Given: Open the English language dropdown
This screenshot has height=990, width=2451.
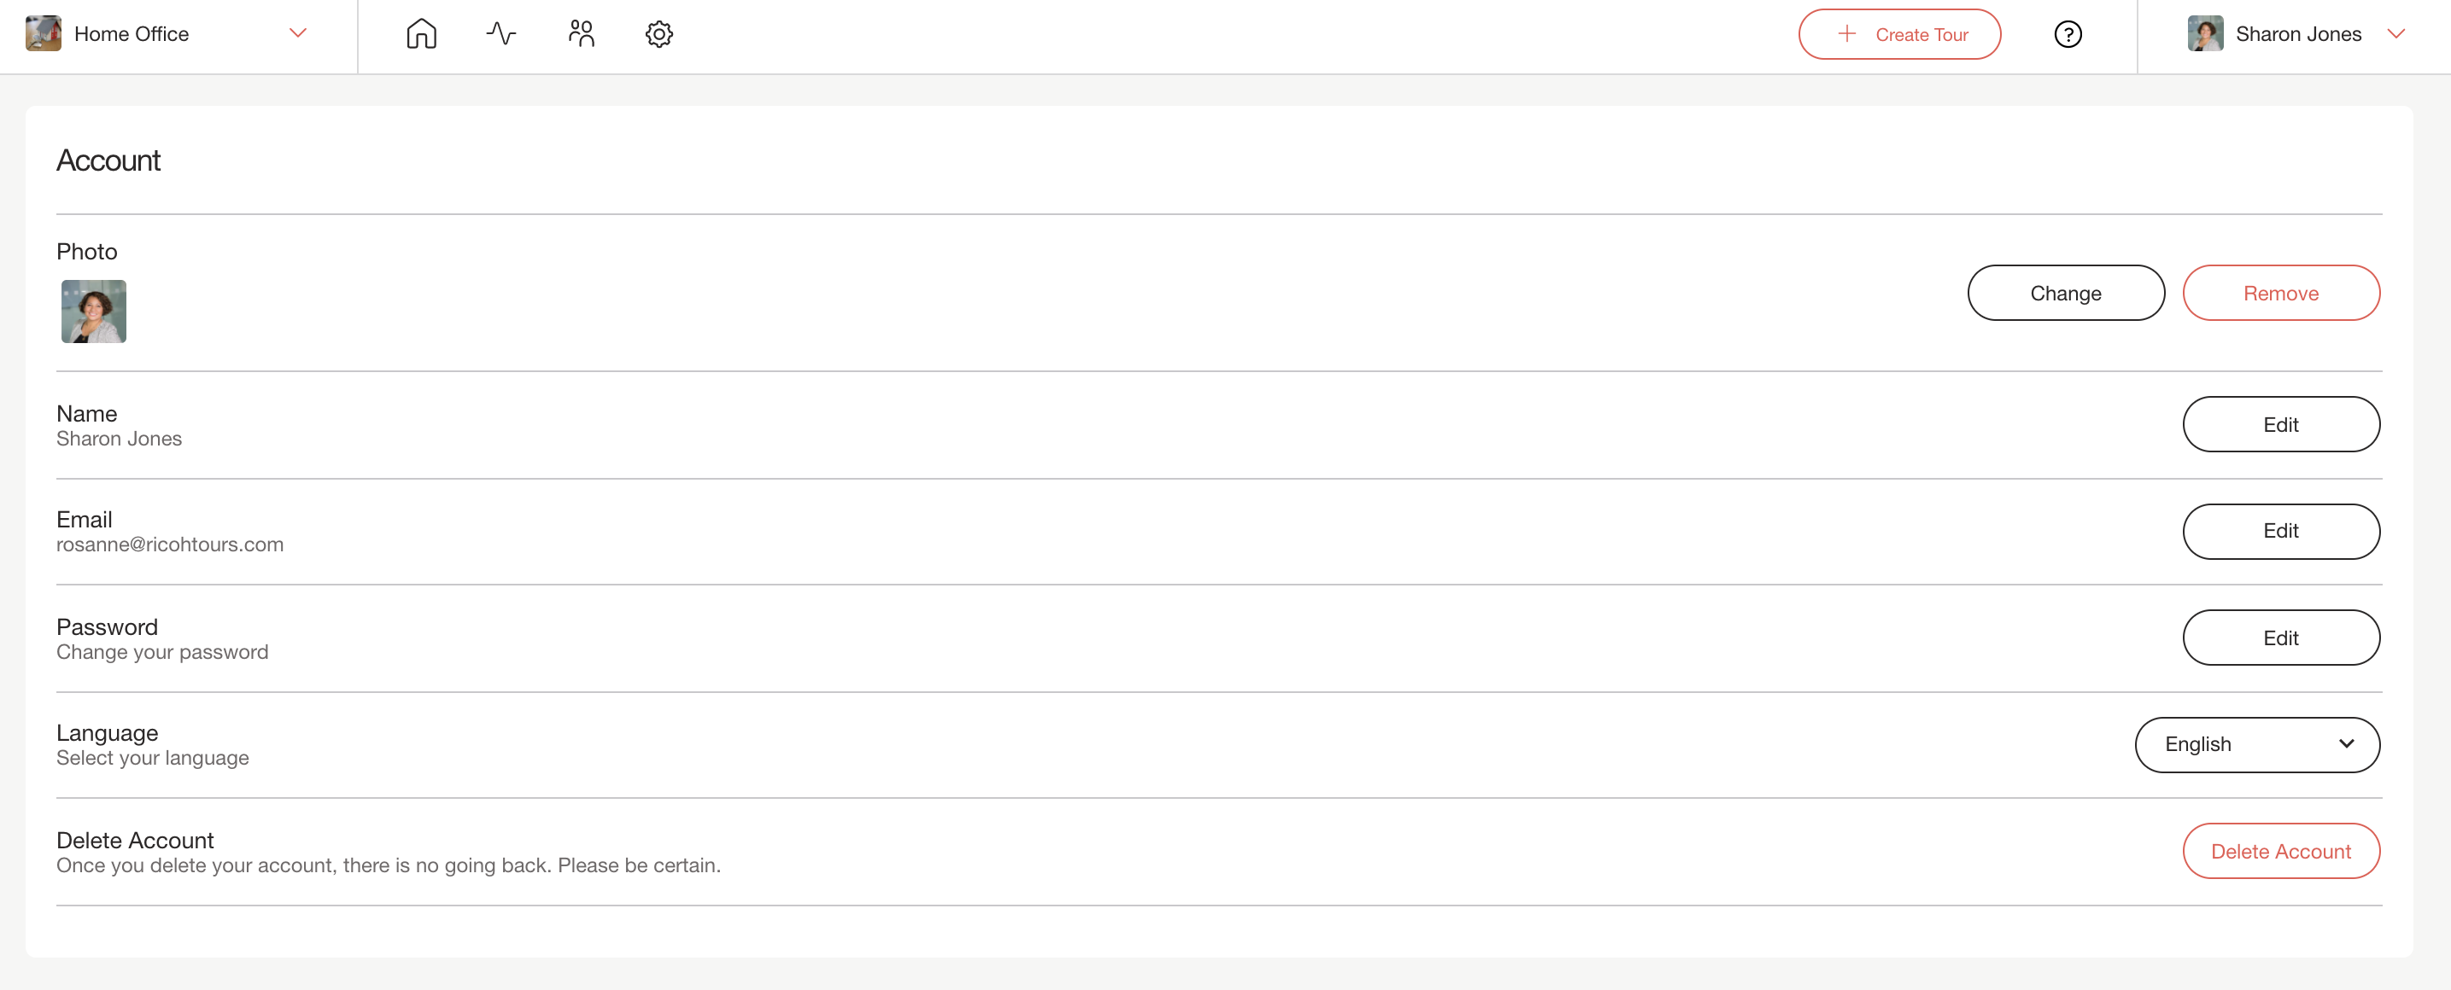Looking at the screenshot, I should [x=2257, y=745].
